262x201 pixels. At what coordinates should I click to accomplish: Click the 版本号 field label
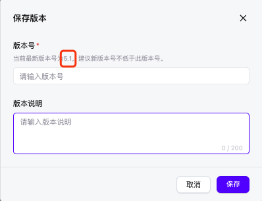click(24, 46)
